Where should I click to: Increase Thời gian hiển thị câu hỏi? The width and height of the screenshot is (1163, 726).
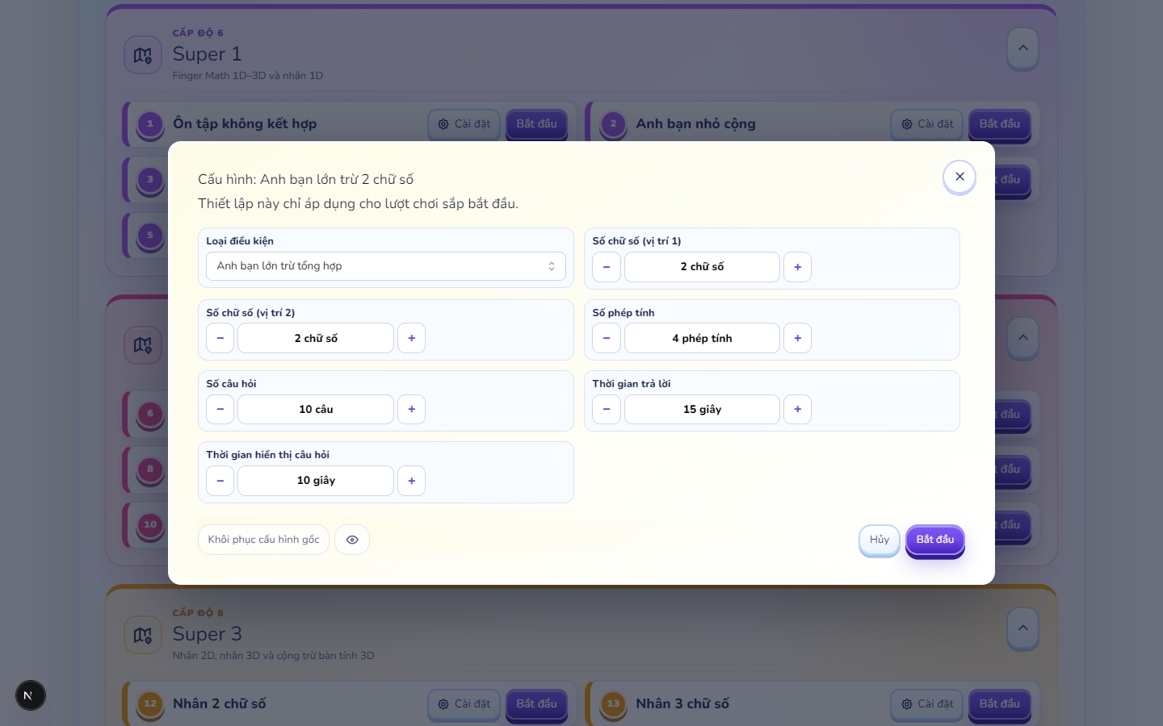[411, 481]
